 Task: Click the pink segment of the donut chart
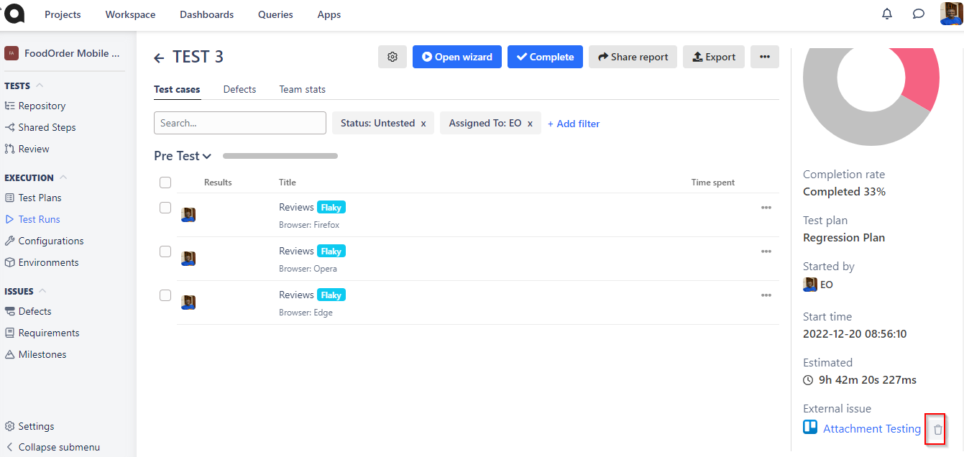point(922,78)
